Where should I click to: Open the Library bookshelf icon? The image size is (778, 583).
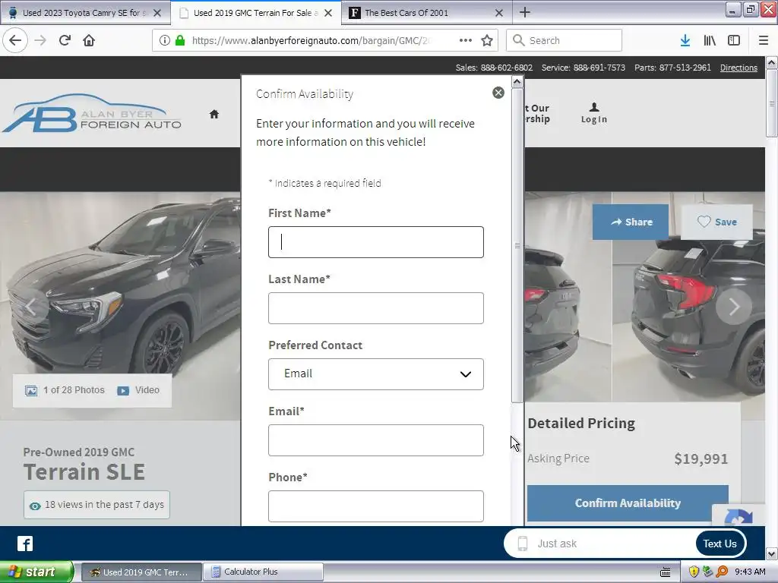coord(710,40)
